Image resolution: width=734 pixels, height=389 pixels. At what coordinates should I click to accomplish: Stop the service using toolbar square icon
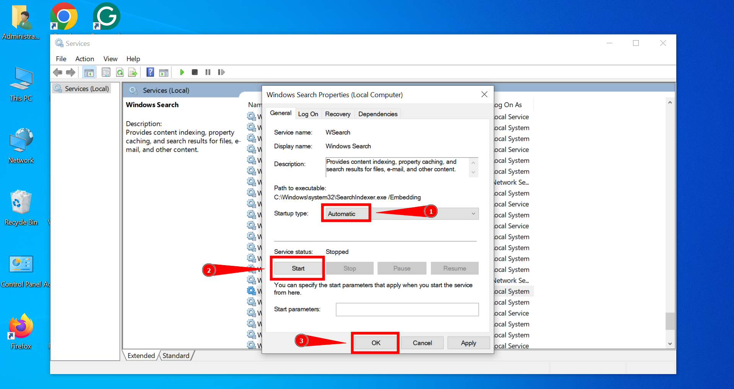coord(195,72)
